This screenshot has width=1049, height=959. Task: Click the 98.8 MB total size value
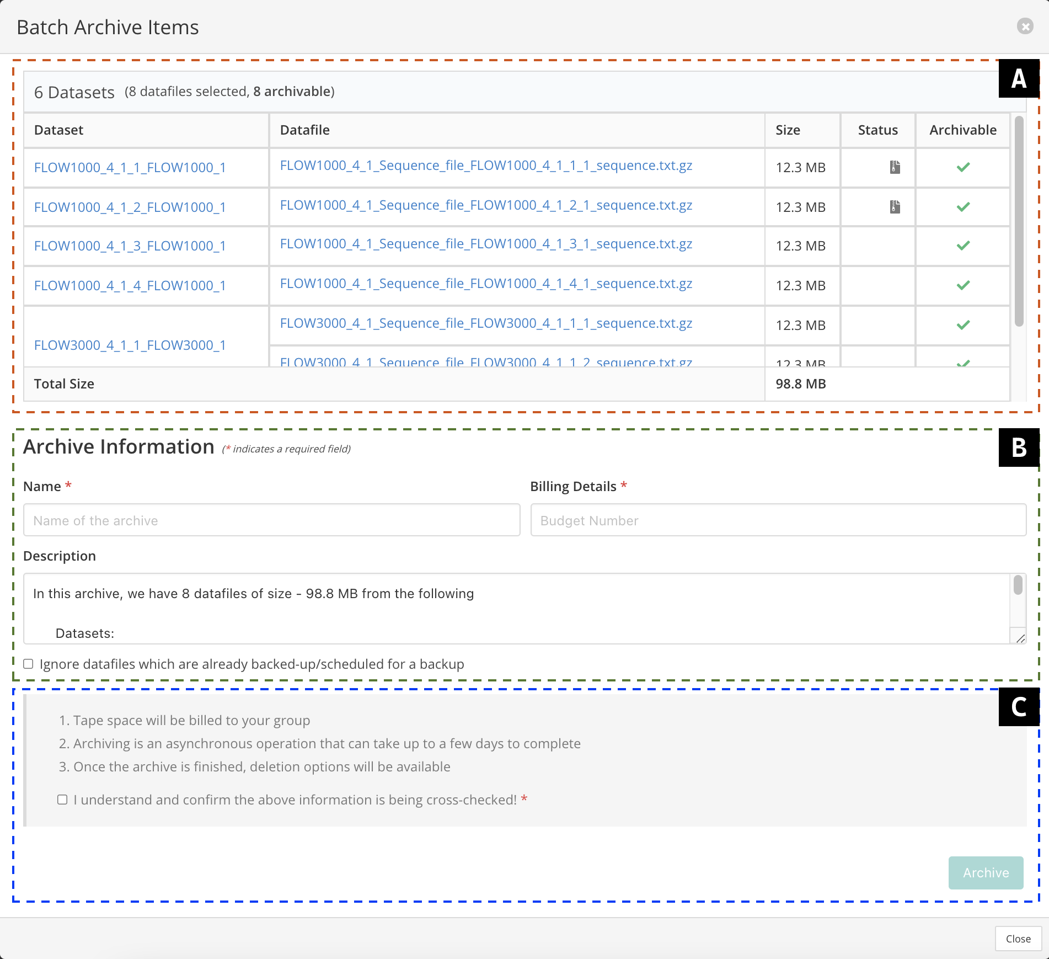pyautogui.click(x=801, y=384)
